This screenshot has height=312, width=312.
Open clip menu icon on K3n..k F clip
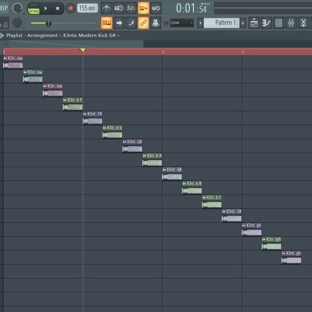click(65, 100)
